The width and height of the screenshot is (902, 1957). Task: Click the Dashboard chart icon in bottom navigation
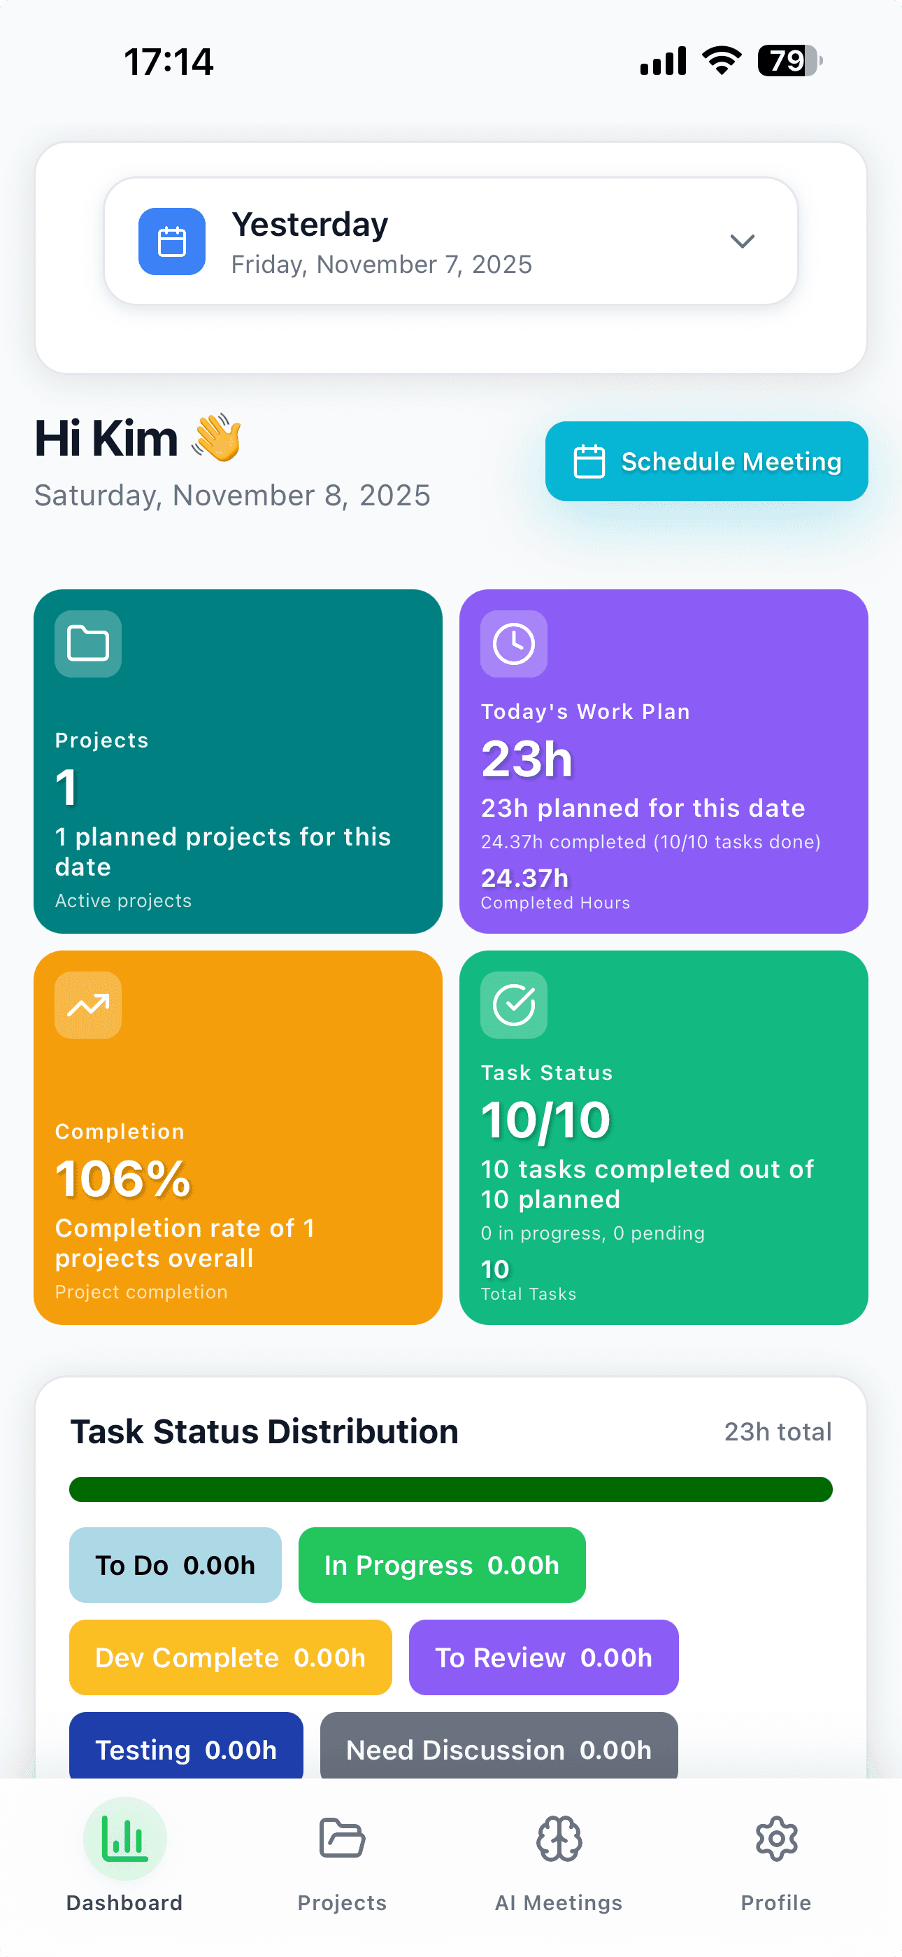pyautogui.click(x=124, y=1840)
